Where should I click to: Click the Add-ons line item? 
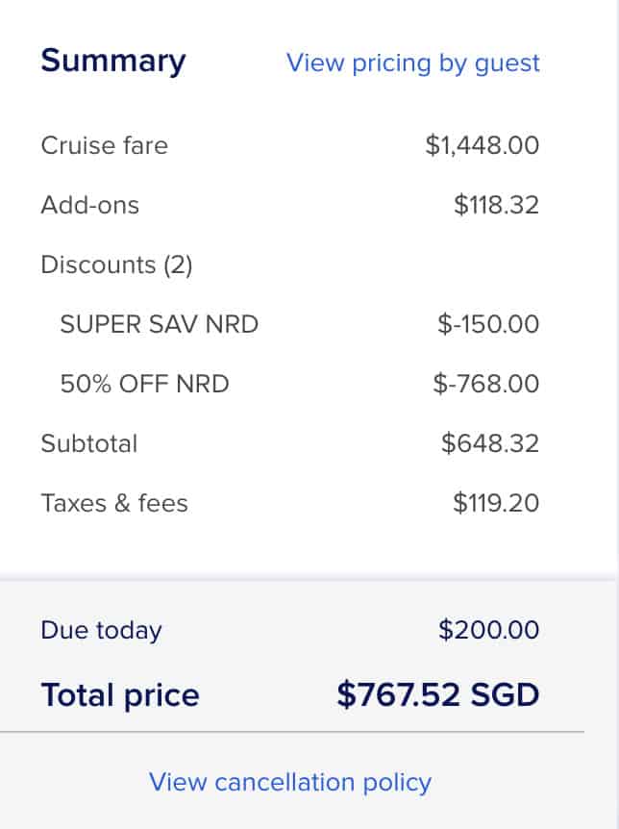(x=89, y=205)
